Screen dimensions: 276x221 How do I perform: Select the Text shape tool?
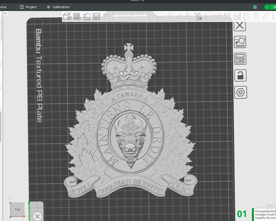click(198, 17)
